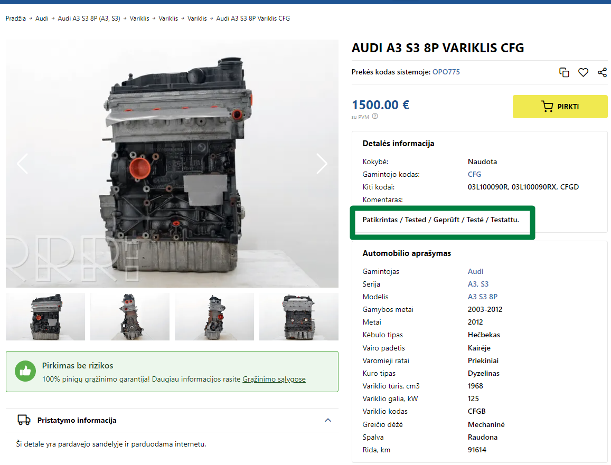Image resolution: width=611 pixels, height=465 pixels.
Task: Click the green thumbs-up guarantee icon
Action: 25,371
